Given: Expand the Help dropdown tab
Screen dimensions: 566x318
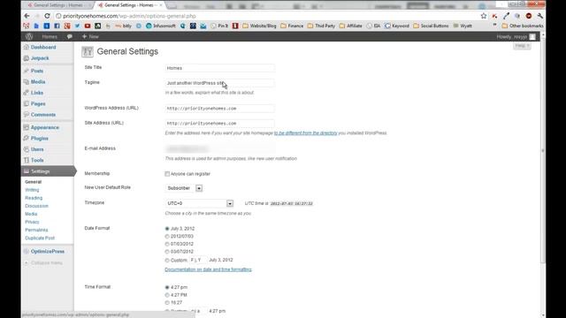Looking at the screenshot, I should (522, 46).
